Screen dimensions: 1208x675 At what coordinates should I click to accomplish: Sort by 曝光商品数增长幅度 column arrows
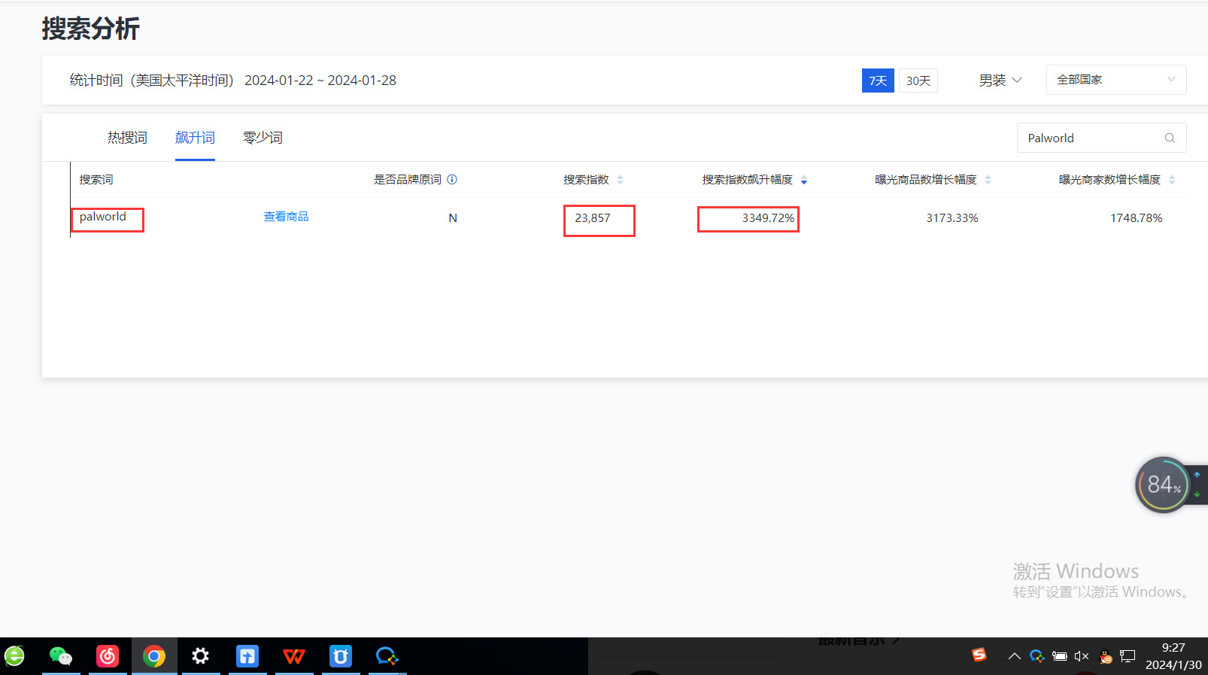point(988,180)
